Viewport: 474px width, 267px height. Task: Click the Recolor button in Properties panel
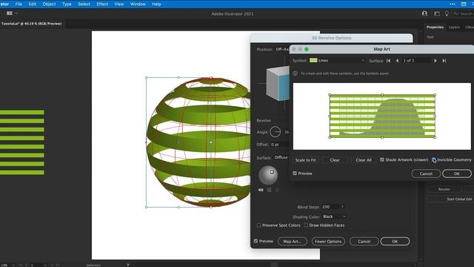(444, 189)
